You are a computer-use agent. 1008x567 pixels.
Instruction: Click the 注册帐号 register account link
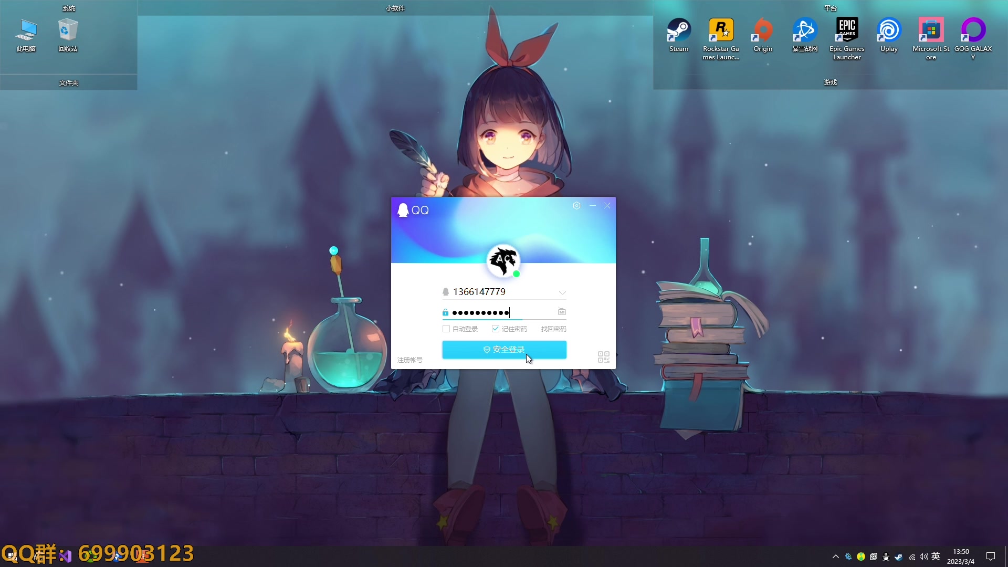pyautogui.click(x=409, y=360)
